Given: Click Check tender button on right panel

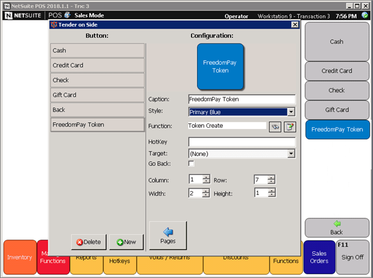Looking at the screenshot, I should [337, 90].
